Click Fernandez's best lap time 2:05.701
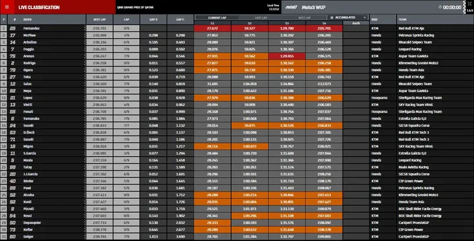 tap(99, 28)
